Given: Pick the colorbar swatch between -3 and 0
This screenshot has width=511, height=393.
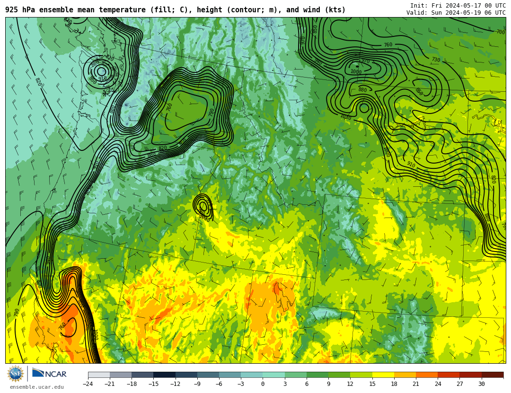Looking at the screenshot, I should coord(252,375).
